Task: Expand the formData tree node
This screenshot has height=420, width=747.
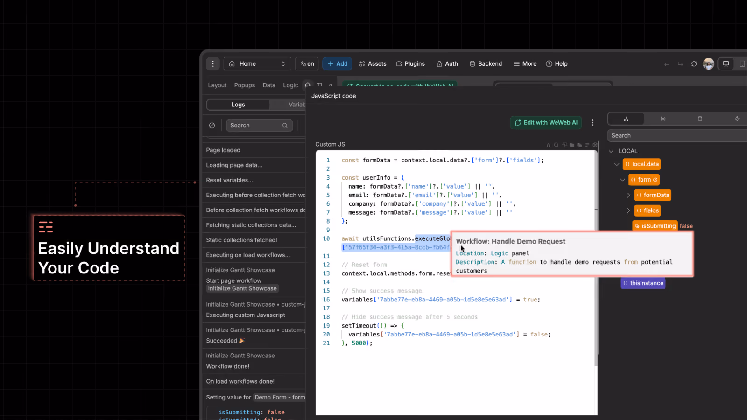Action: (628, 195)
